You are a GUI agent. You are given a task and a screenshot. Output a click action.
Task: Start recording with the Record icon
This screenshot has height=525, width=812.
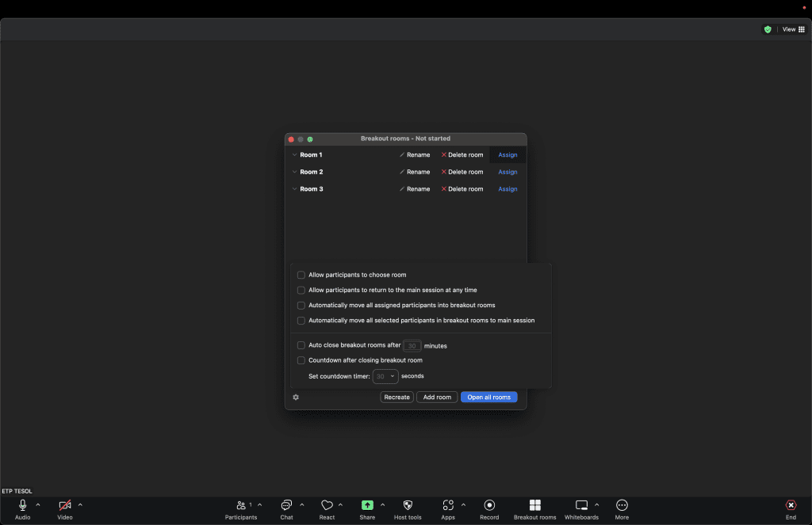[x=489, y=505]
